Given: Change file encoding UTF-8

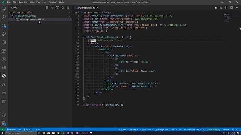Looking at the screenshot, I should tap(143, 130).
